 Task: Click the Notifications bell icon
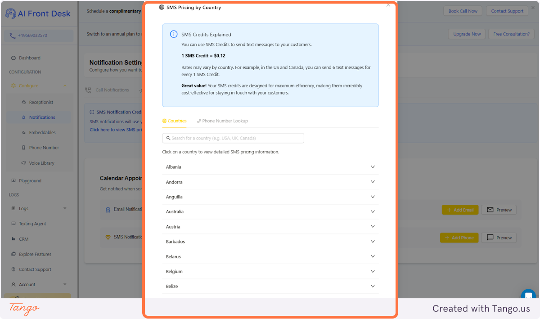(24, 117)
